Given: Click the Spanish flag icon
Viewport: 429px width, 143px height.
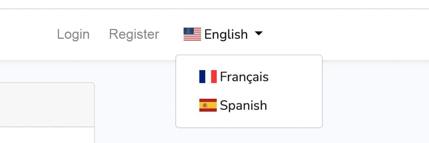Looking at the screenshot, I should (x=208, y=105).
